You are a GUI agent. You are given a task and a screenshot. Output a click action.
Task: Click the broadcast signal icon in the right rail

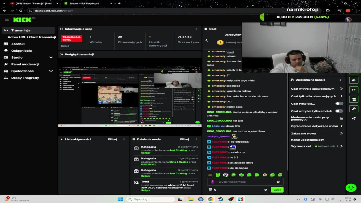tap(354, 90)
